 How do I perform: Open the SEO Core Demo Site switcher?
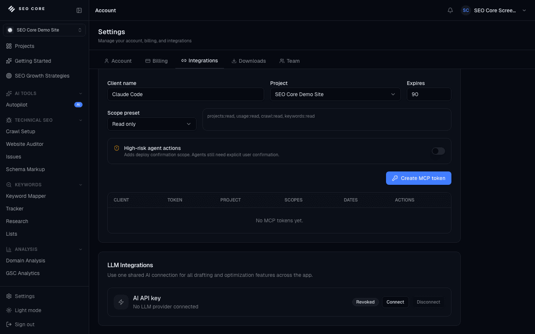pos(44,30)
